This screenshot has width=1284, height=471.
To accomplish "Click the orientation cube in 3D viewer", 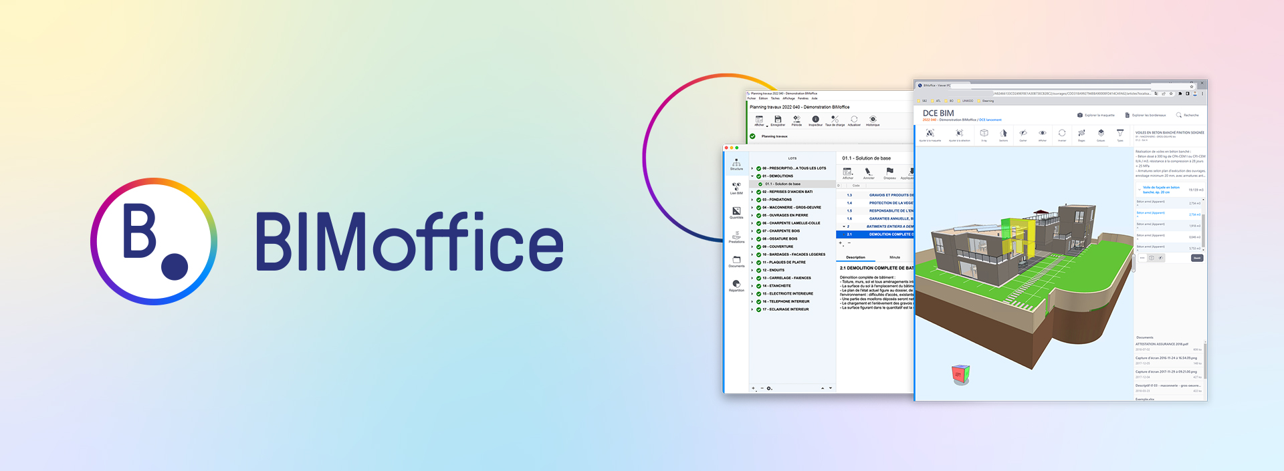I will (960, 373).
